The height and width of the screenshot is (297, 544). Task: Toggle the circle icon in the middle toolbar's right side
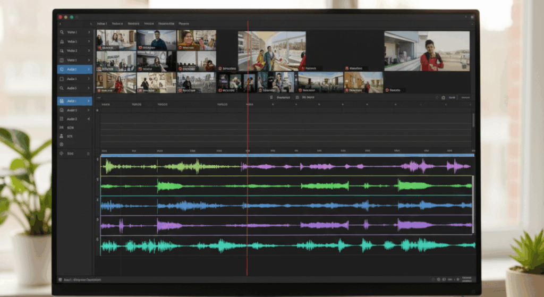437,98
